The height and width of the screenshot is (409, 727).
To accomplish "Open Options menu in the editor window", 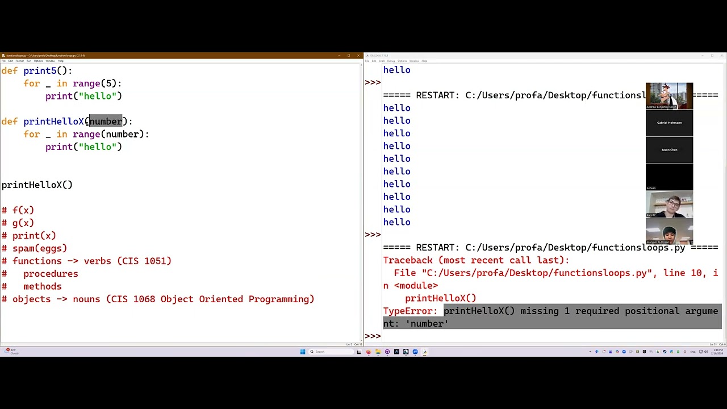I will click(x=38, y=61).
